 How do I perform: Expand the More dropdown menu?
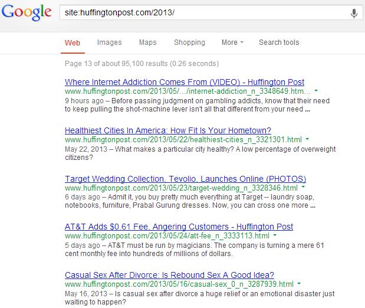click(232, 42)
